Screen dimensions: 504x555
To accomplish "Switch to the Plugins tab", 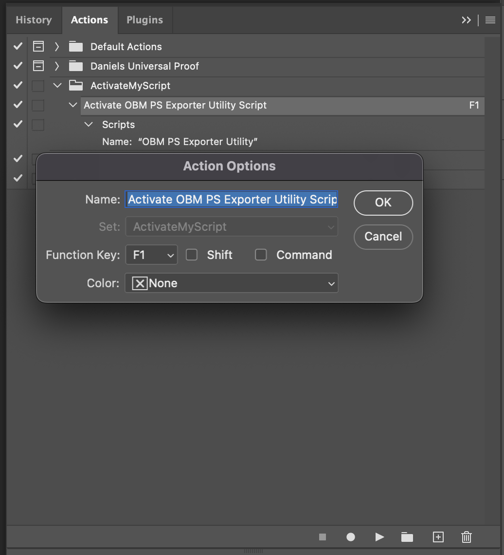I will (144, 20).
